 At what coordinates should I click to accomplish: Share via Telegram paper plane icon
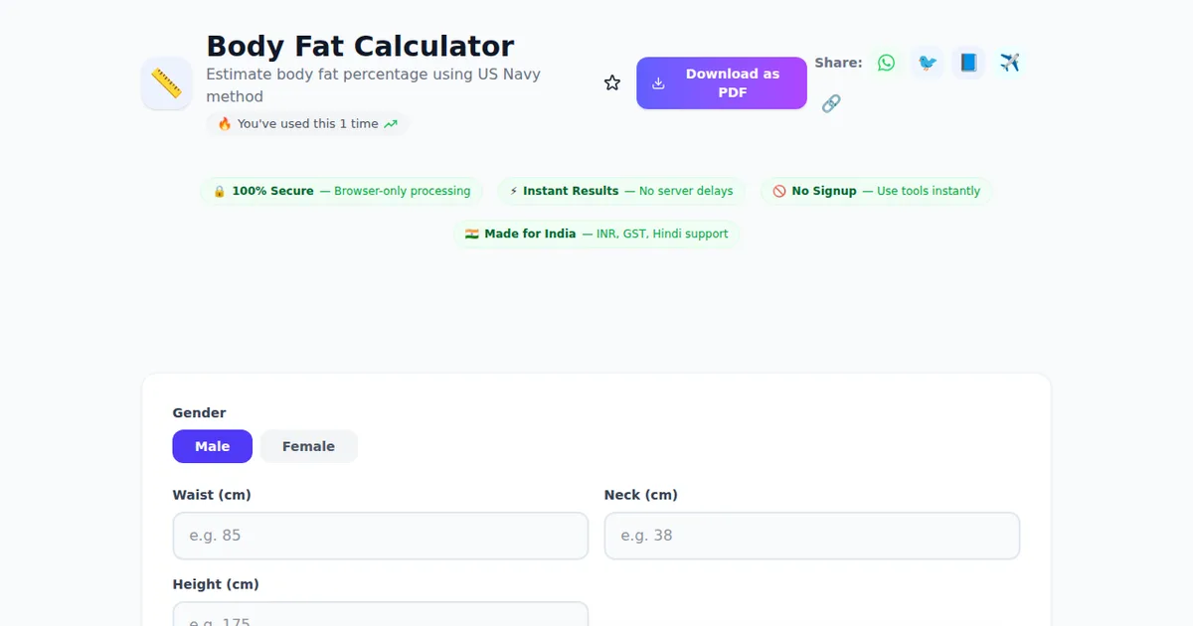[x=1010, y=63]
